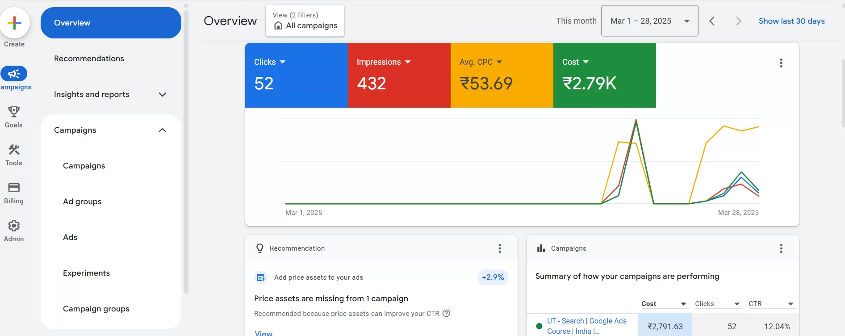Open the Admin gear icon
Viewport: 845px width, 336px height.
(x=14, y=226)
